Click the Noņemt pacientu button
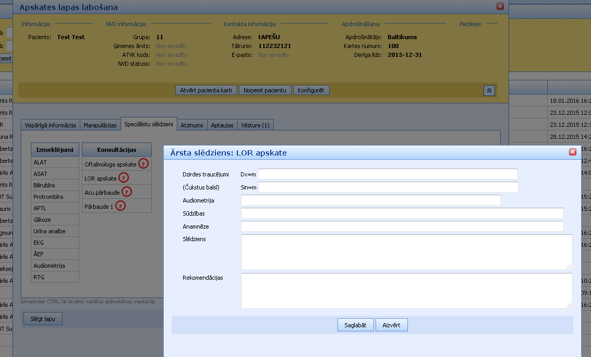 (265, 90)
